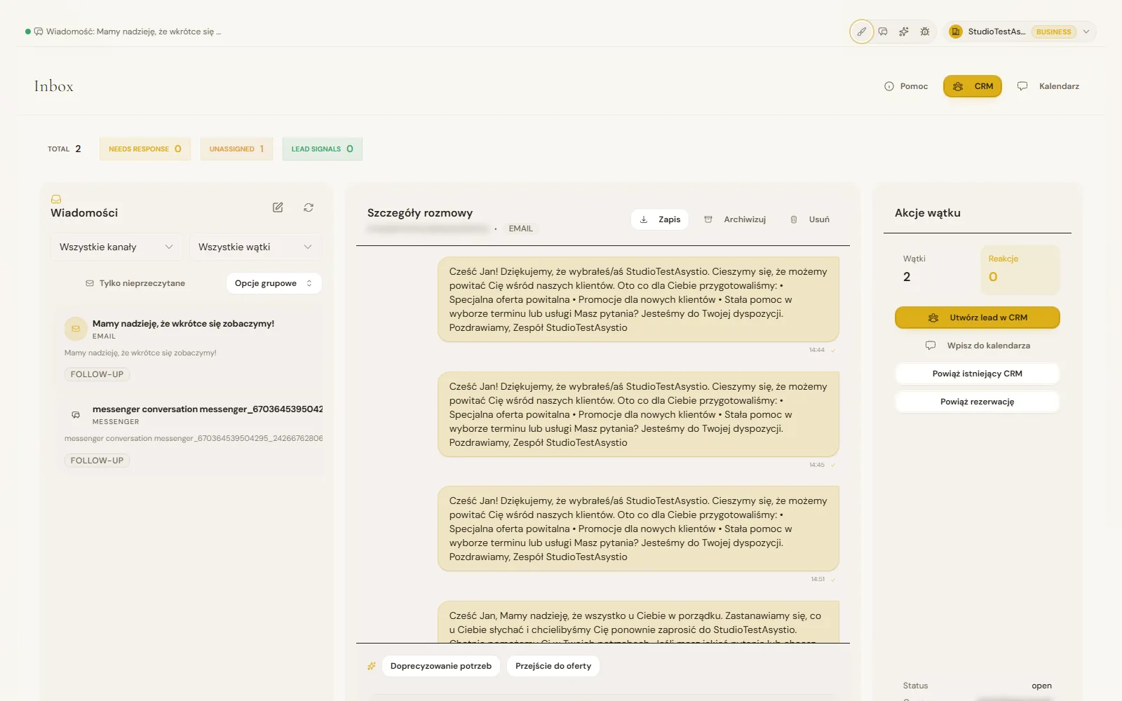Click the Wątki counter

click(x=934, y=269)
